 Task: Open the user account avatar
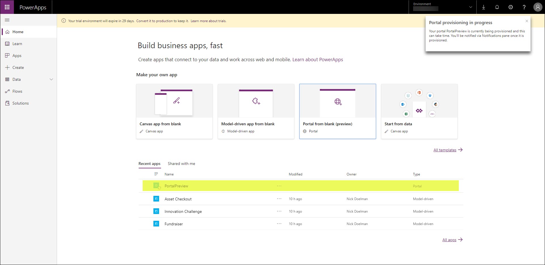[538, 7]
